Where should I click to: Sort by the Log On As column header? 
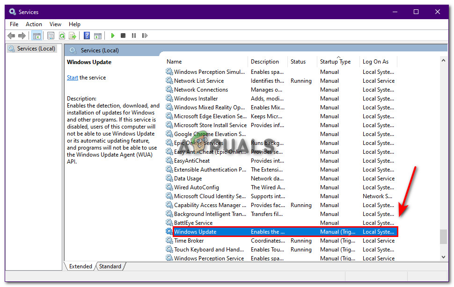[x=375, y=62]
